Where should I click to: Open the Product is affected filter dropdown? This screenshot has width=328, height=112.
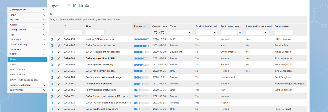click(214, 33)
